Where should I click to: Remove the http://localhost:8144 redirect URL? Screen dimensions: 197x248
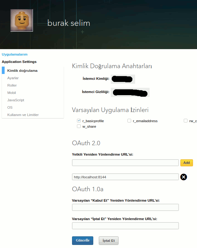click(183, 177)
